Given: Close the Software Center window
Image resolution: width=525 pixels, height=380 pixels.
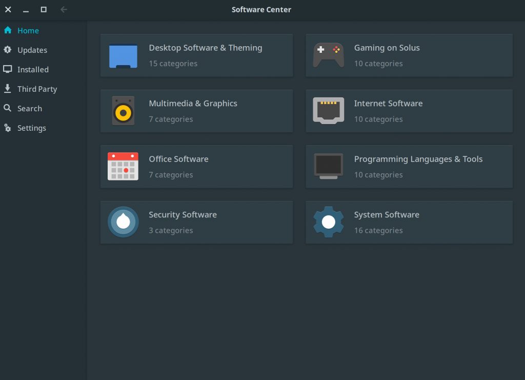Looking at the screenshot, I should click(8, 9).
